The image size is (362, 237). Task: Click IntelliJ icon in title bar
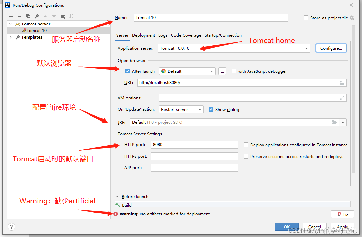[8, 5]
